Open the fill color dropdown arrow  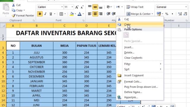[75, 14]
